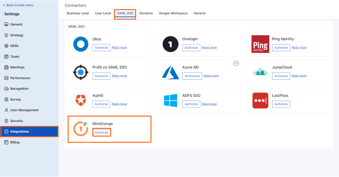Click the JumpCloud logo
The width and height of the screenshot is (339, 177).
(x=260, y=72)
